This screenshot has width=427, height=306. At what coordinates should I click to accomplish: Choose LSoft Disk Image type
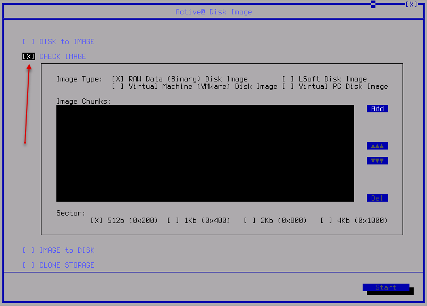pos(324,79)
